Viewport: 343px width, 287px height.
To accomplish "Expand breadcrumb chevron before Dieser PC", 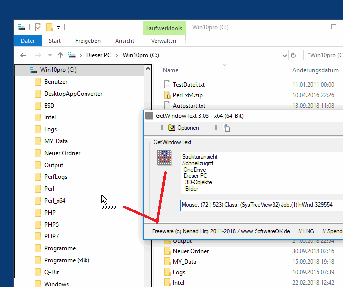I will point(81,55).
